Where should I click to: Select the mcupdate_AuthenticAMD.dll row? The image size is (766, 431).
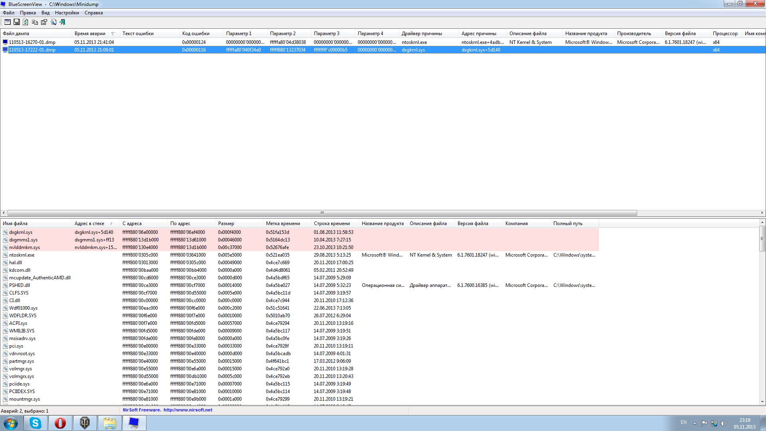[x=300, y=278]
